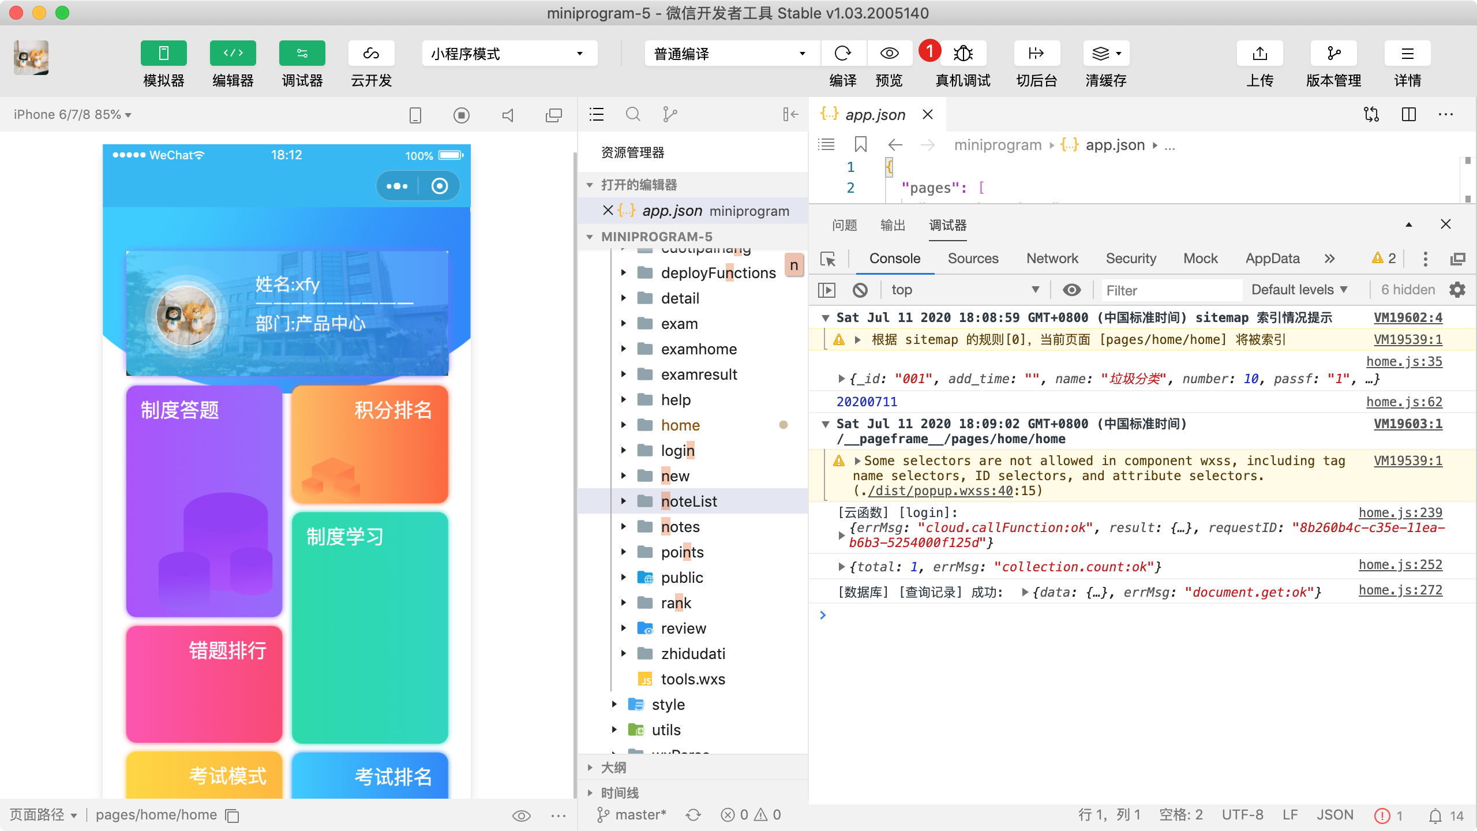The image size is (1477, 831).
Task: Toggle the simulator panel button
Action: pyautogui.click(x=163, y=54)
